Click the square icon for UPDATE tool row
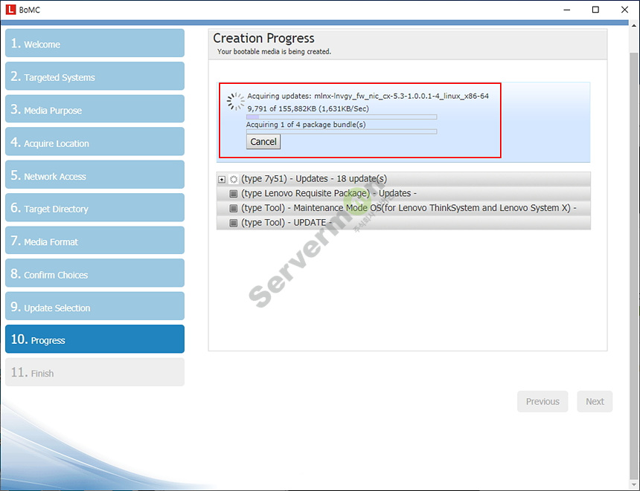The image size is (640, 491). pos(234,223)
